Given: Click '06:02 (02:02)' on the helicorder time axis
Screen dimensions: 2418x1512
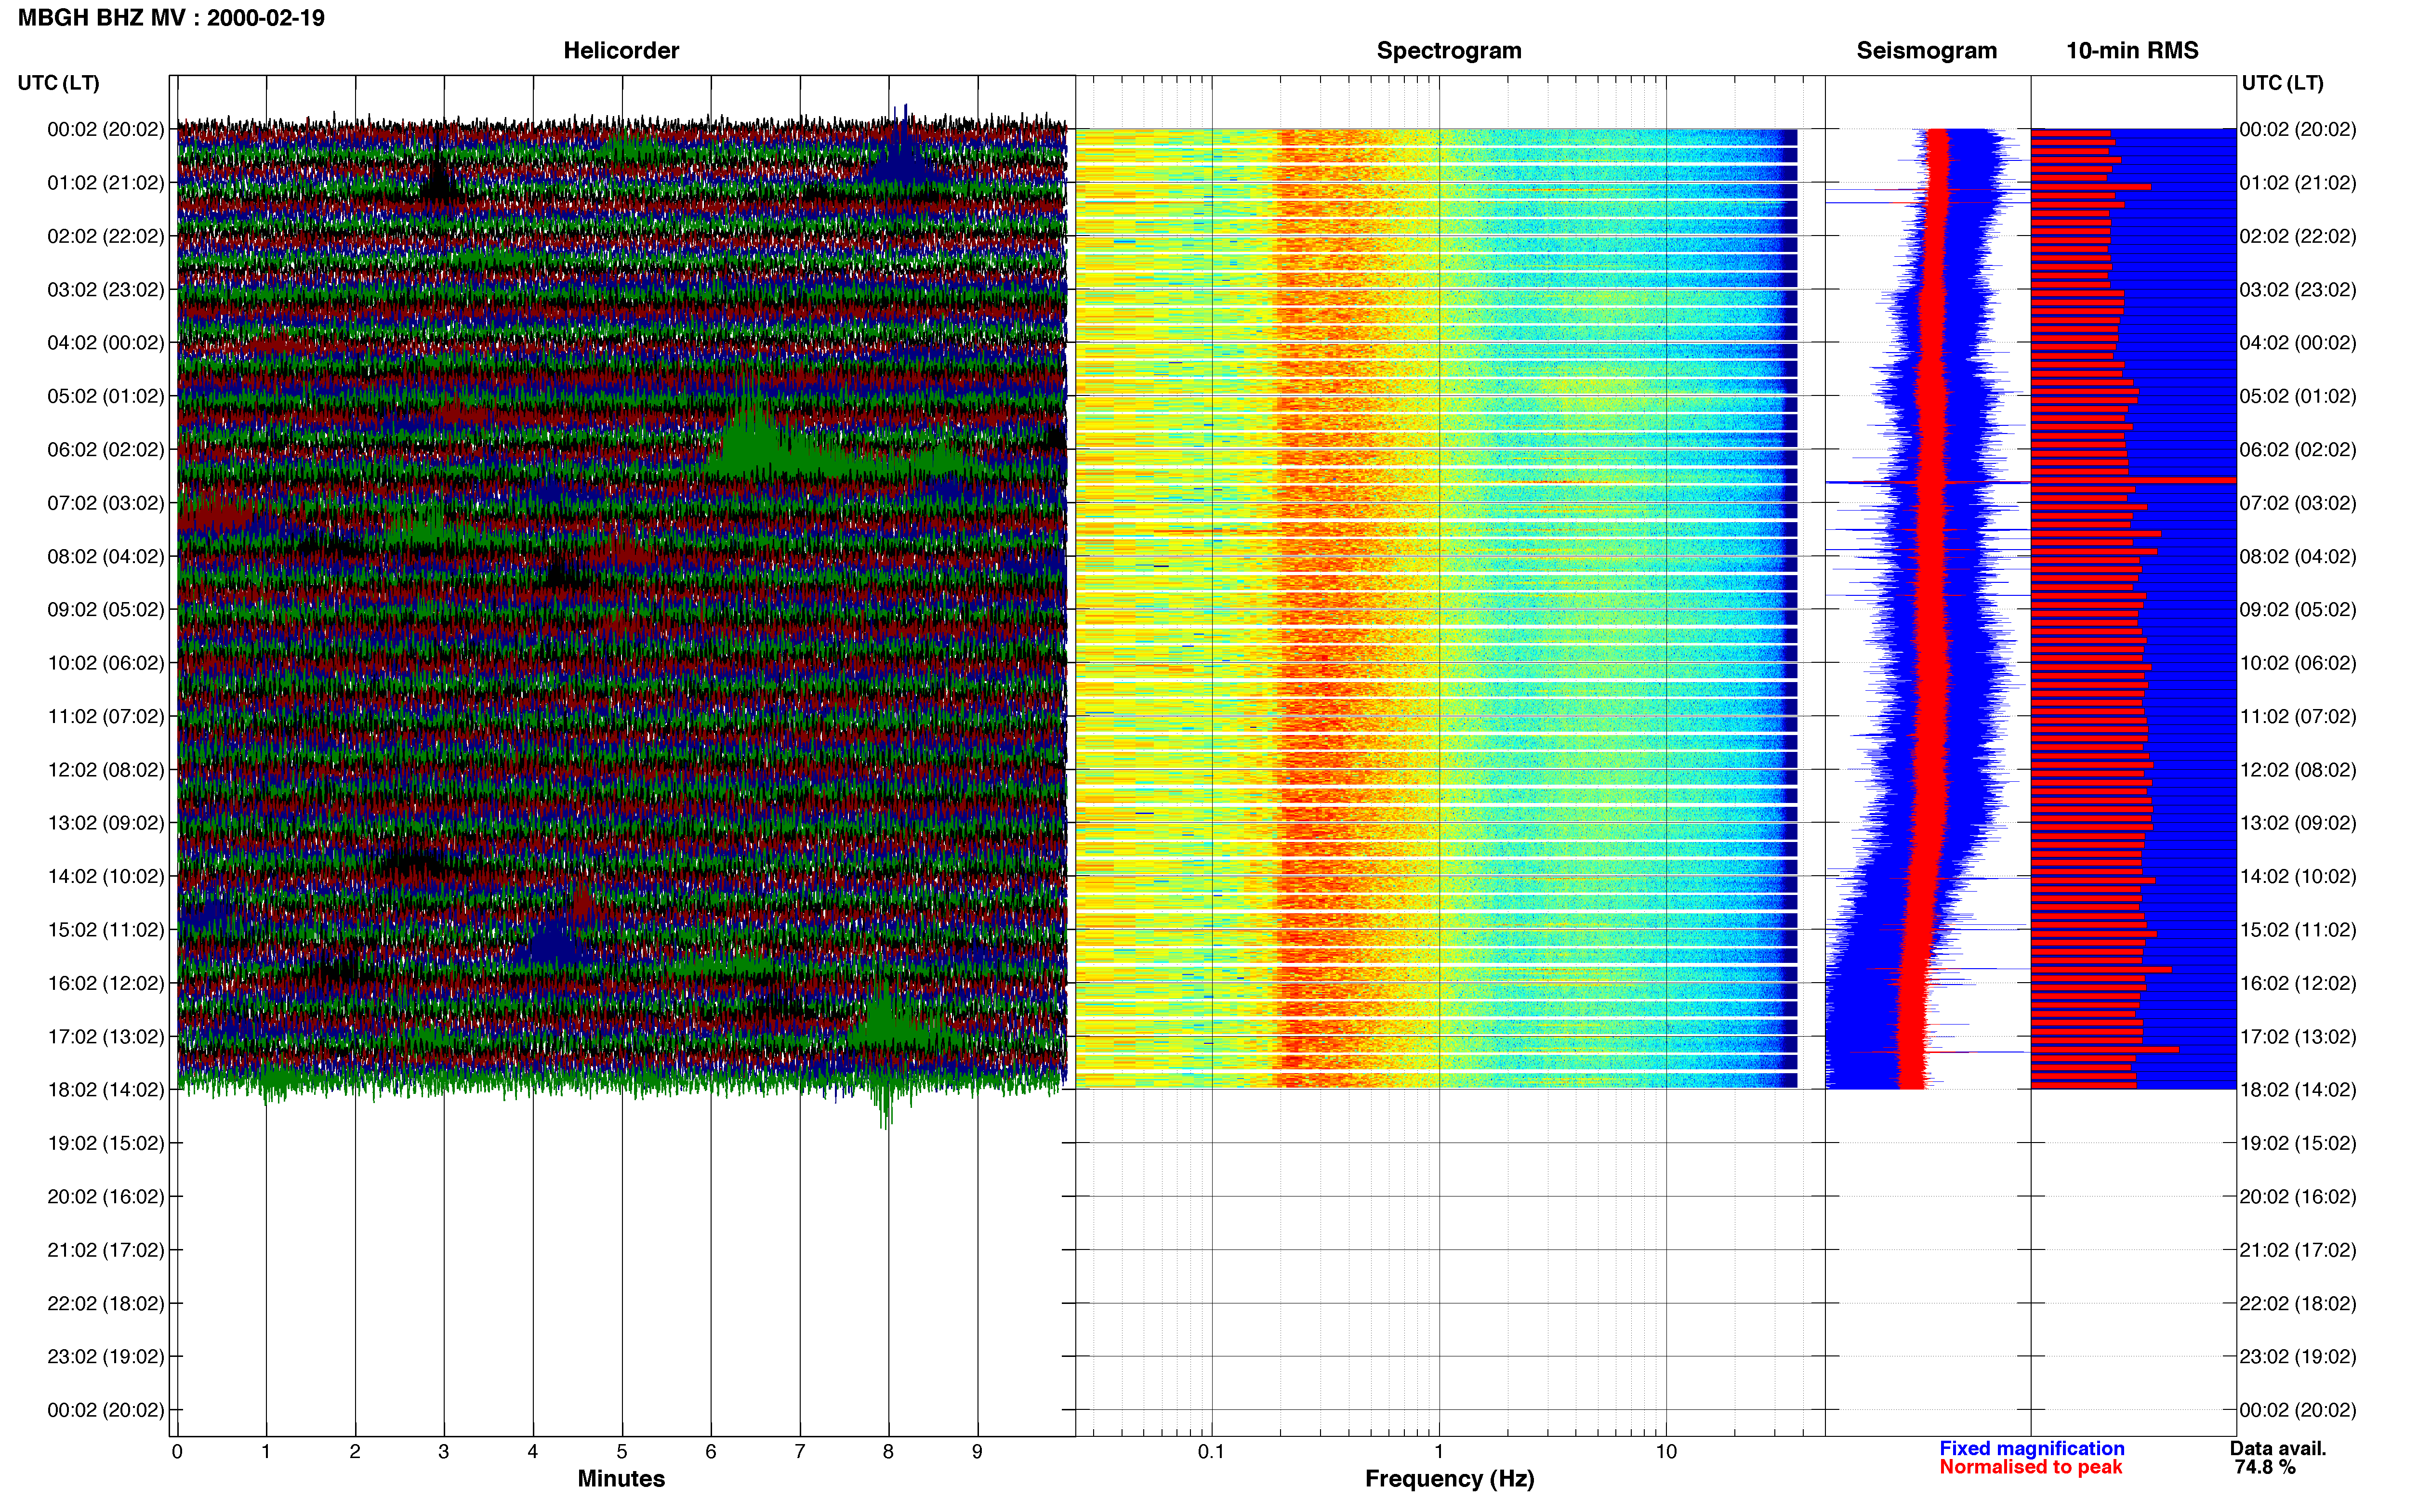Looking at the screenshot, I should click(x=106, y=450).
